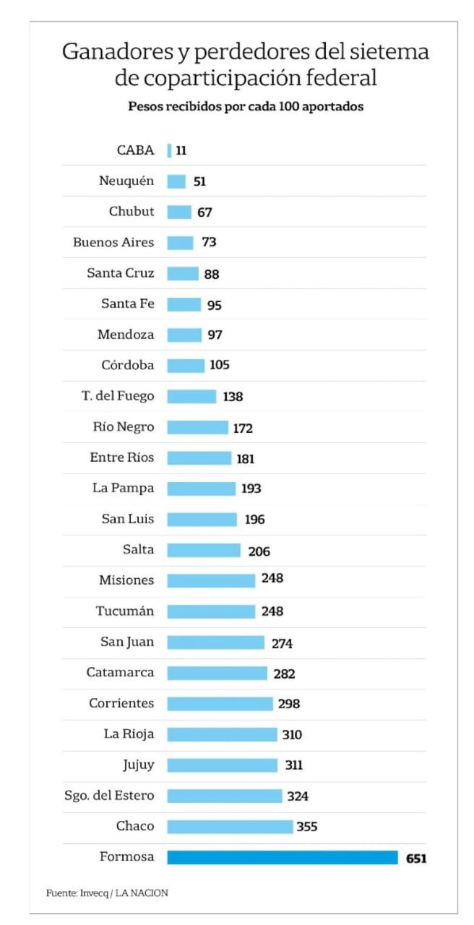Click the Misiones bar
The height and width of the screenshot is (925, 474).
tap(211, 580)
